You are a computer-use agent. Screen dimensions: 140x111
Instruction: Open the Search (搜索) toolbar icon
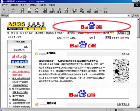click(x=45, y=10)
